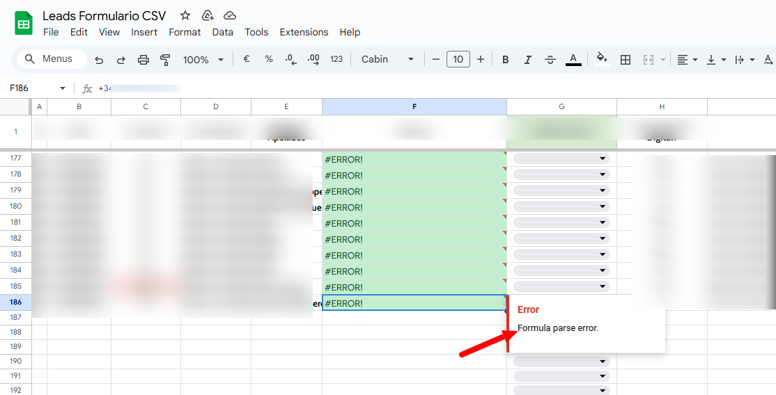Screen dimensions: 776x395
Task: Select row 186 header
Action: pyautogui.click(x=16, y=302)
